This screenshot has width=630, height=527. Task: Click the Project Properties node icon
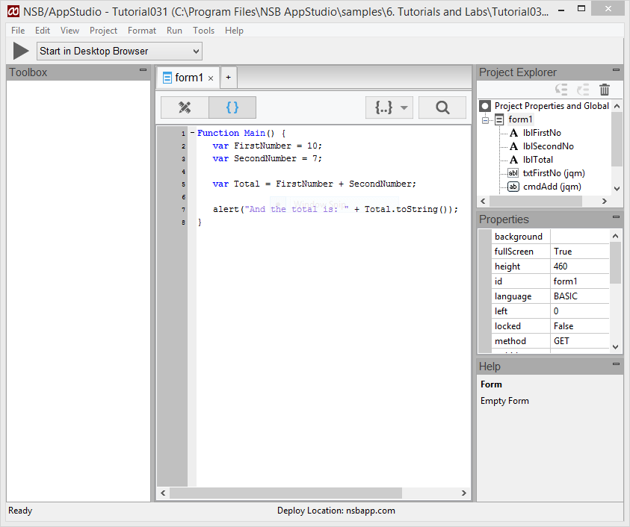485,106
